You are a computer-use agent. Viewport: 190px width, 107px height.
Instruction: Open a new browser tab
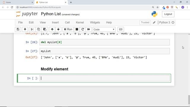click(71, 2)
